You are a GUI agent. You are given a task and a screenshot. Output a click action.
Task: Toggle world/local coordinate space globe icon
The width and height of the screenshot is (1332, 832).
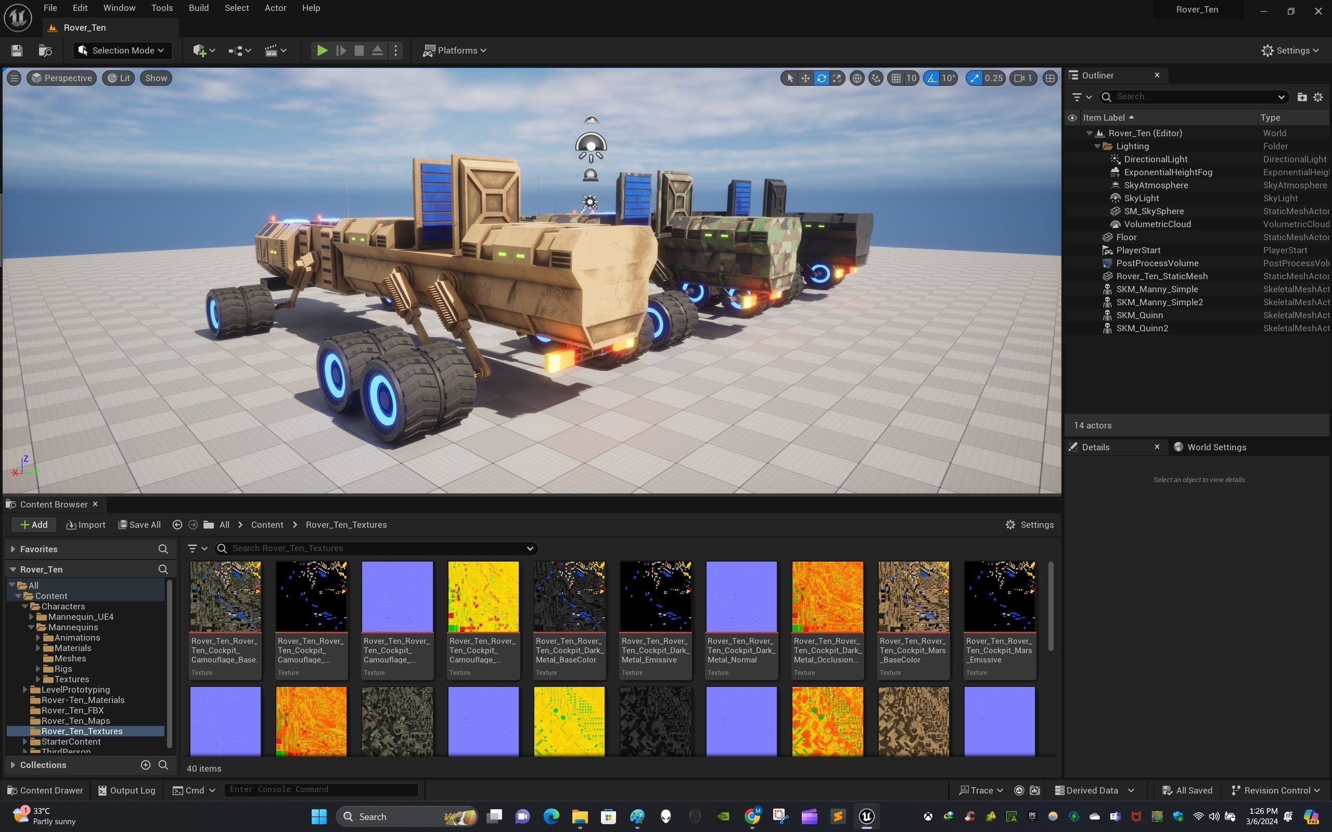click(857, 78)
